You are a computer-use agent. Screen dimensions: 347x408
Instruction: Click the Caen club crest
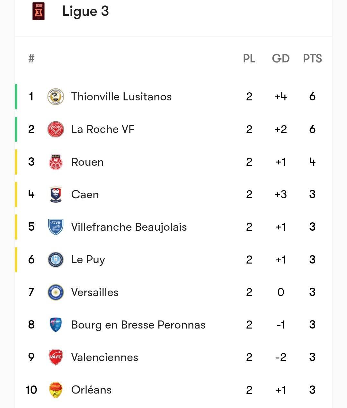coord(56,194)
